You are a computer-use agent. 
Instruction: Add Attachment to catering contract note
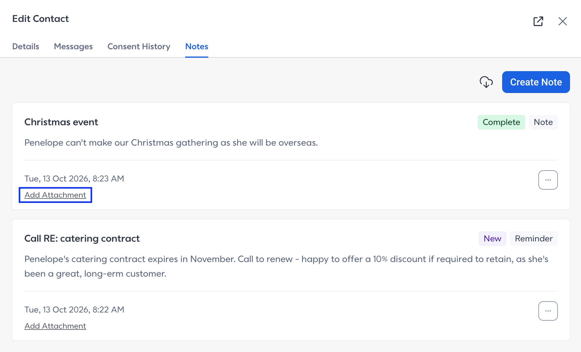[x=55, y=326]
